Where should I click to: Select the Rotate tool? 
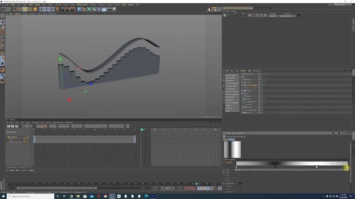click(x=30, y=9)
